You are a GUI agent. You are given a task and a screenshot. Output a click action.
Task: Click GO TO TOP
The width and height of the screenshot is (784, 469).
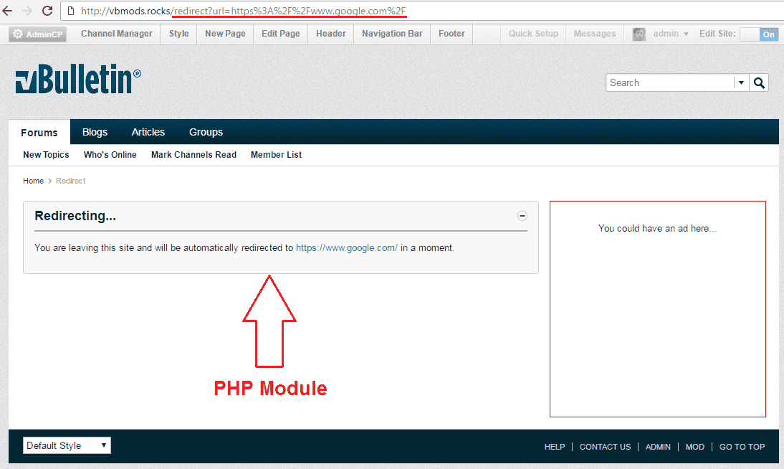(742, 447)
